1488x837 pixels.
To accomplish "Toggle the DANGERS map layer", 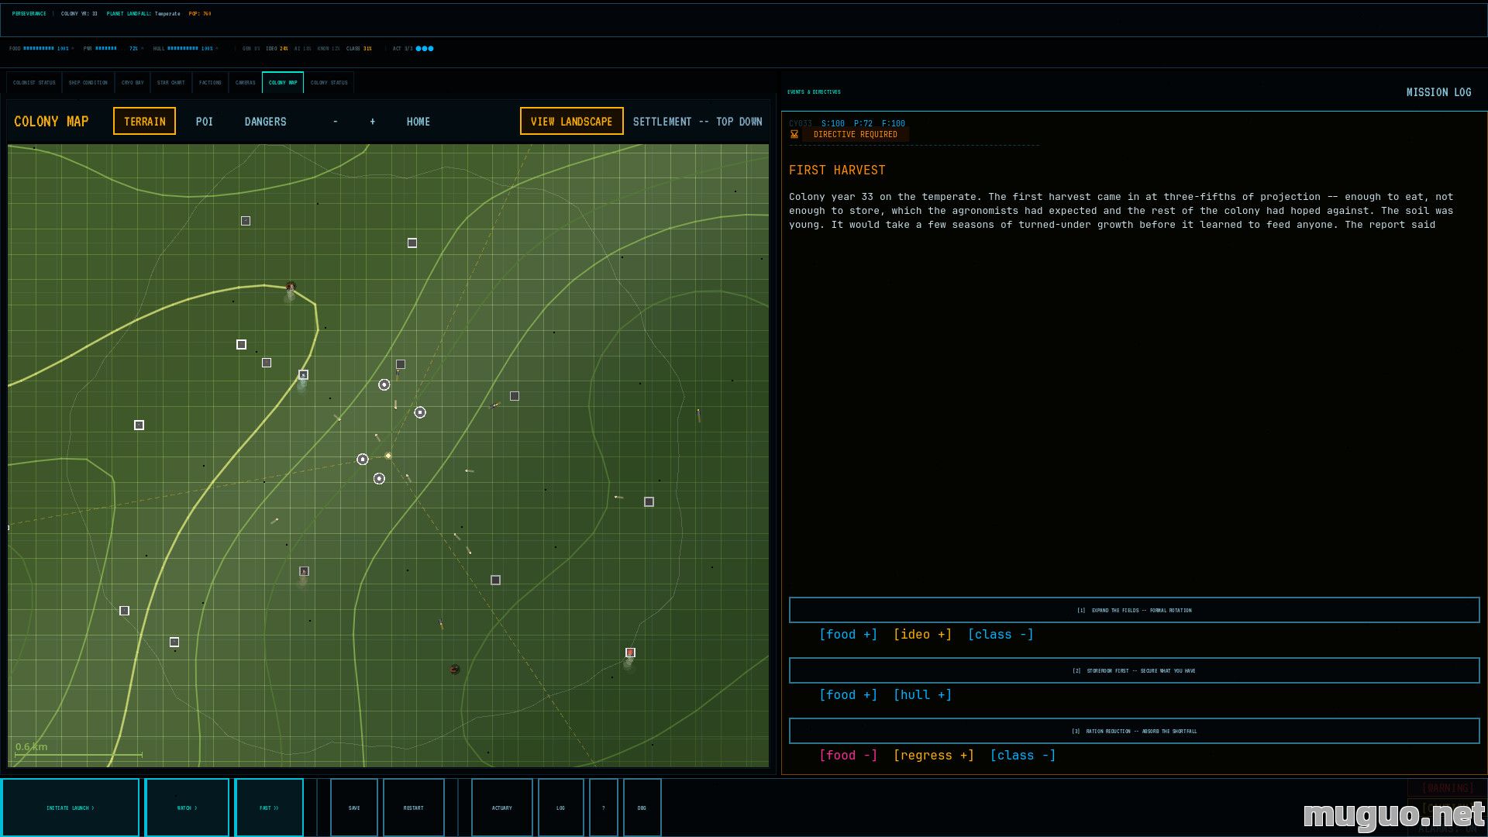I will (265, 122).
